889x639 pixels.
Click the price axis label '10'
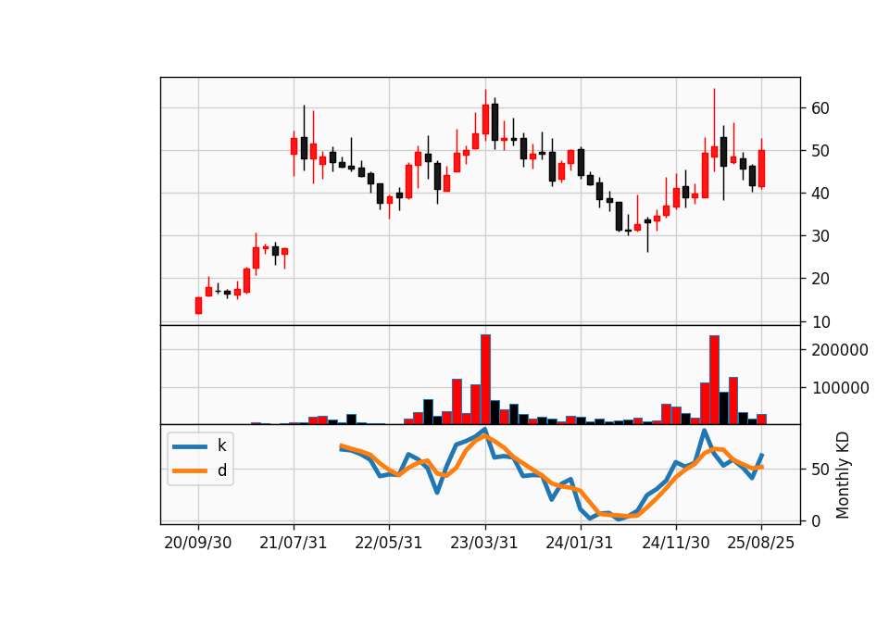[x=820, y=321]
